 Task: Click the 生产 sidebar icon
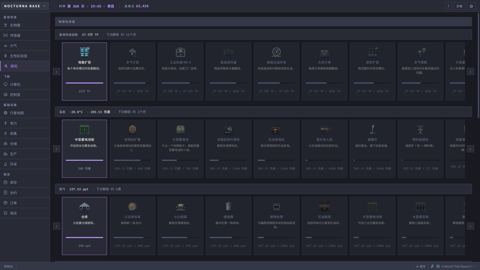click(x=5, y=154)
